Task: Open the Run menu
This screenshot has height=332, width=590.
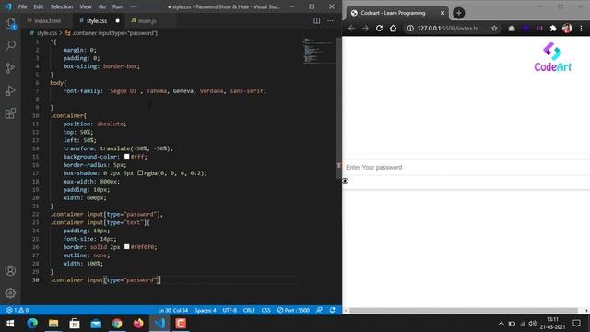Action: [117, 6]
